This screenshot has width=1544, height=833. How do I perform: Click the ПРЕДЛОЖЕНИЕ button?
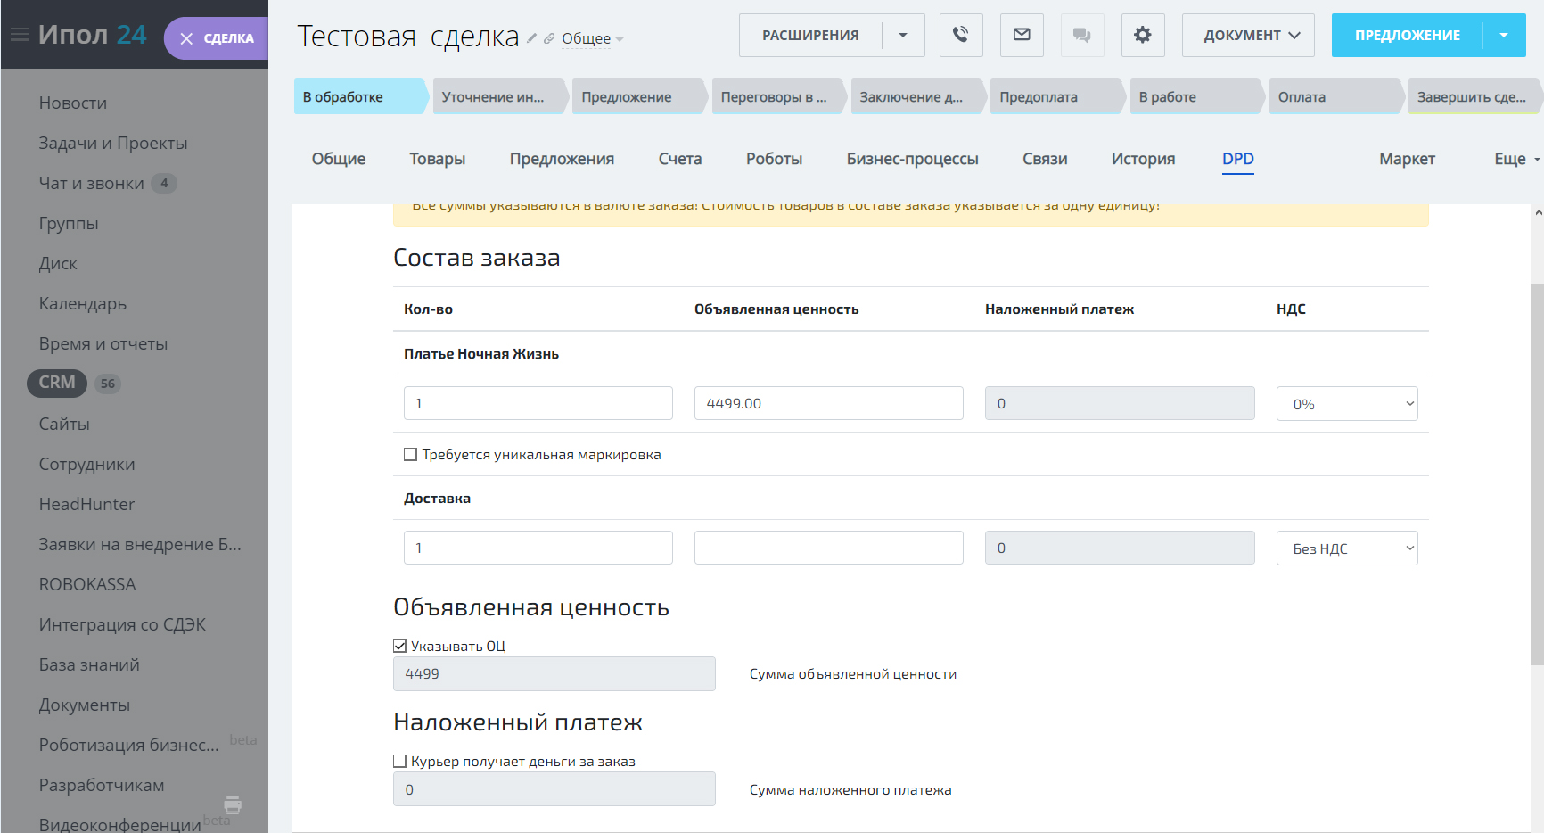1407,35
